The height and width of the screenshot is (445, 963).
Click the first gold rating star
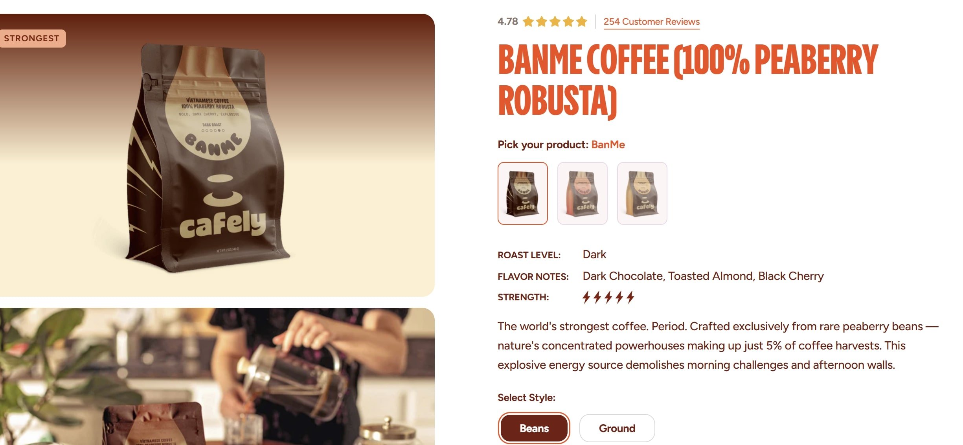(528, 22)
